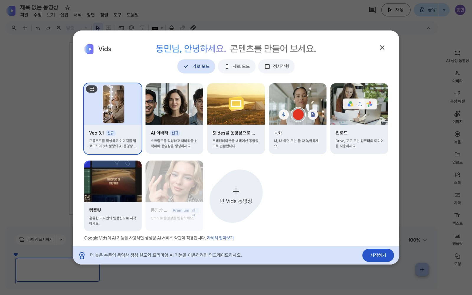472x295 pixels.
Task: Click the zoom magnifier tool
Action: (59, 28)
